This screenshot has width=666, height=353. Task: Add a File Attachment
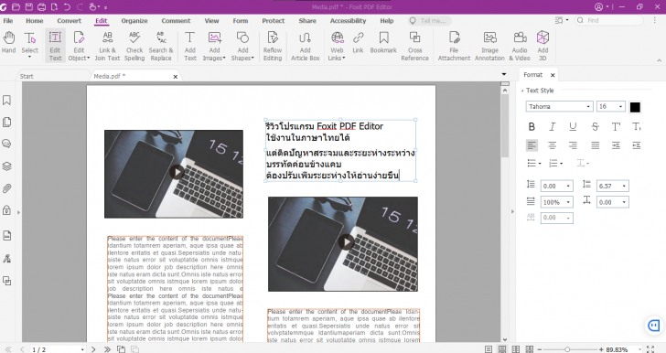pyautogui.click(x=454, y=46)
